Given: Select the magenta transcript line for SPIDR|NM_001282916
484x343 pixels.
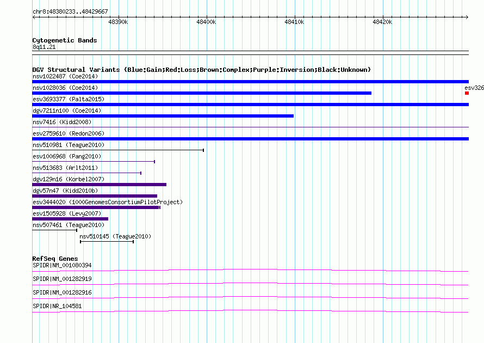Looking at the screenshot, I should point(250,298).
